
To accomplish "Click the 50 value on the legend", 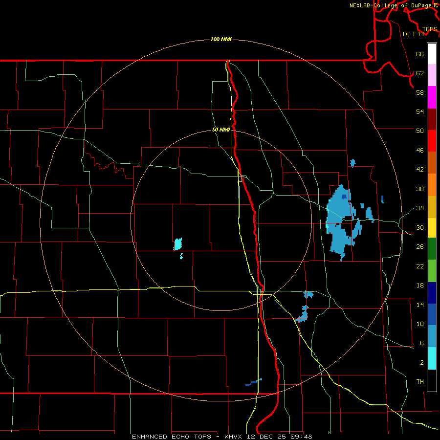I will pyautogui.click(x=420, y=131).
